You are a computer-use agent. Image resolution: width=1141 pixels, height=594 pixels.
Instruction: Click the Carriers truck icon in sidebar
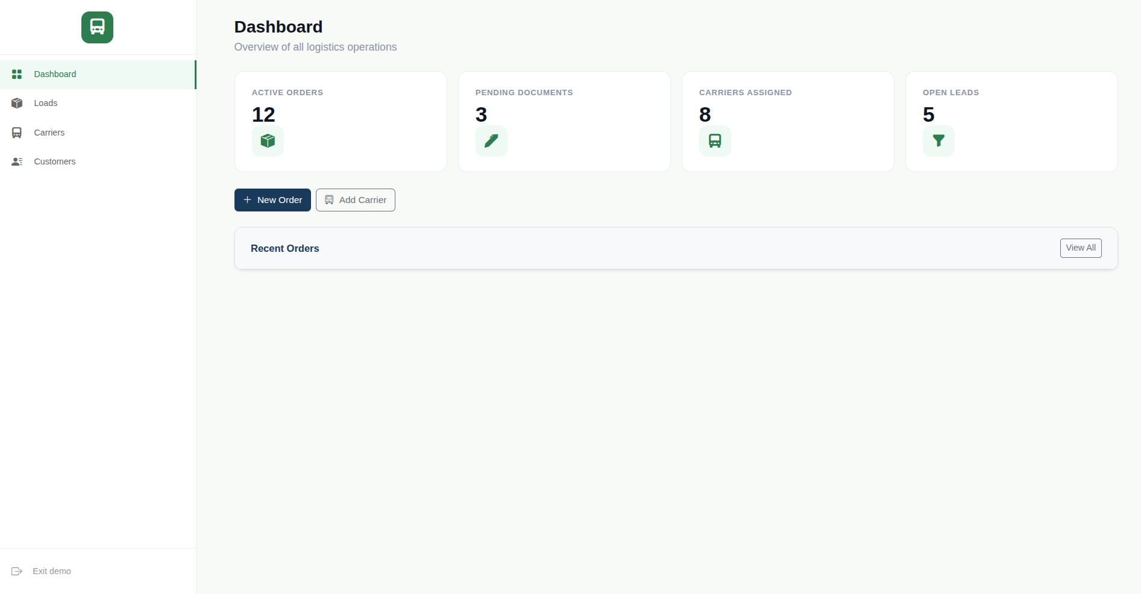17,133
